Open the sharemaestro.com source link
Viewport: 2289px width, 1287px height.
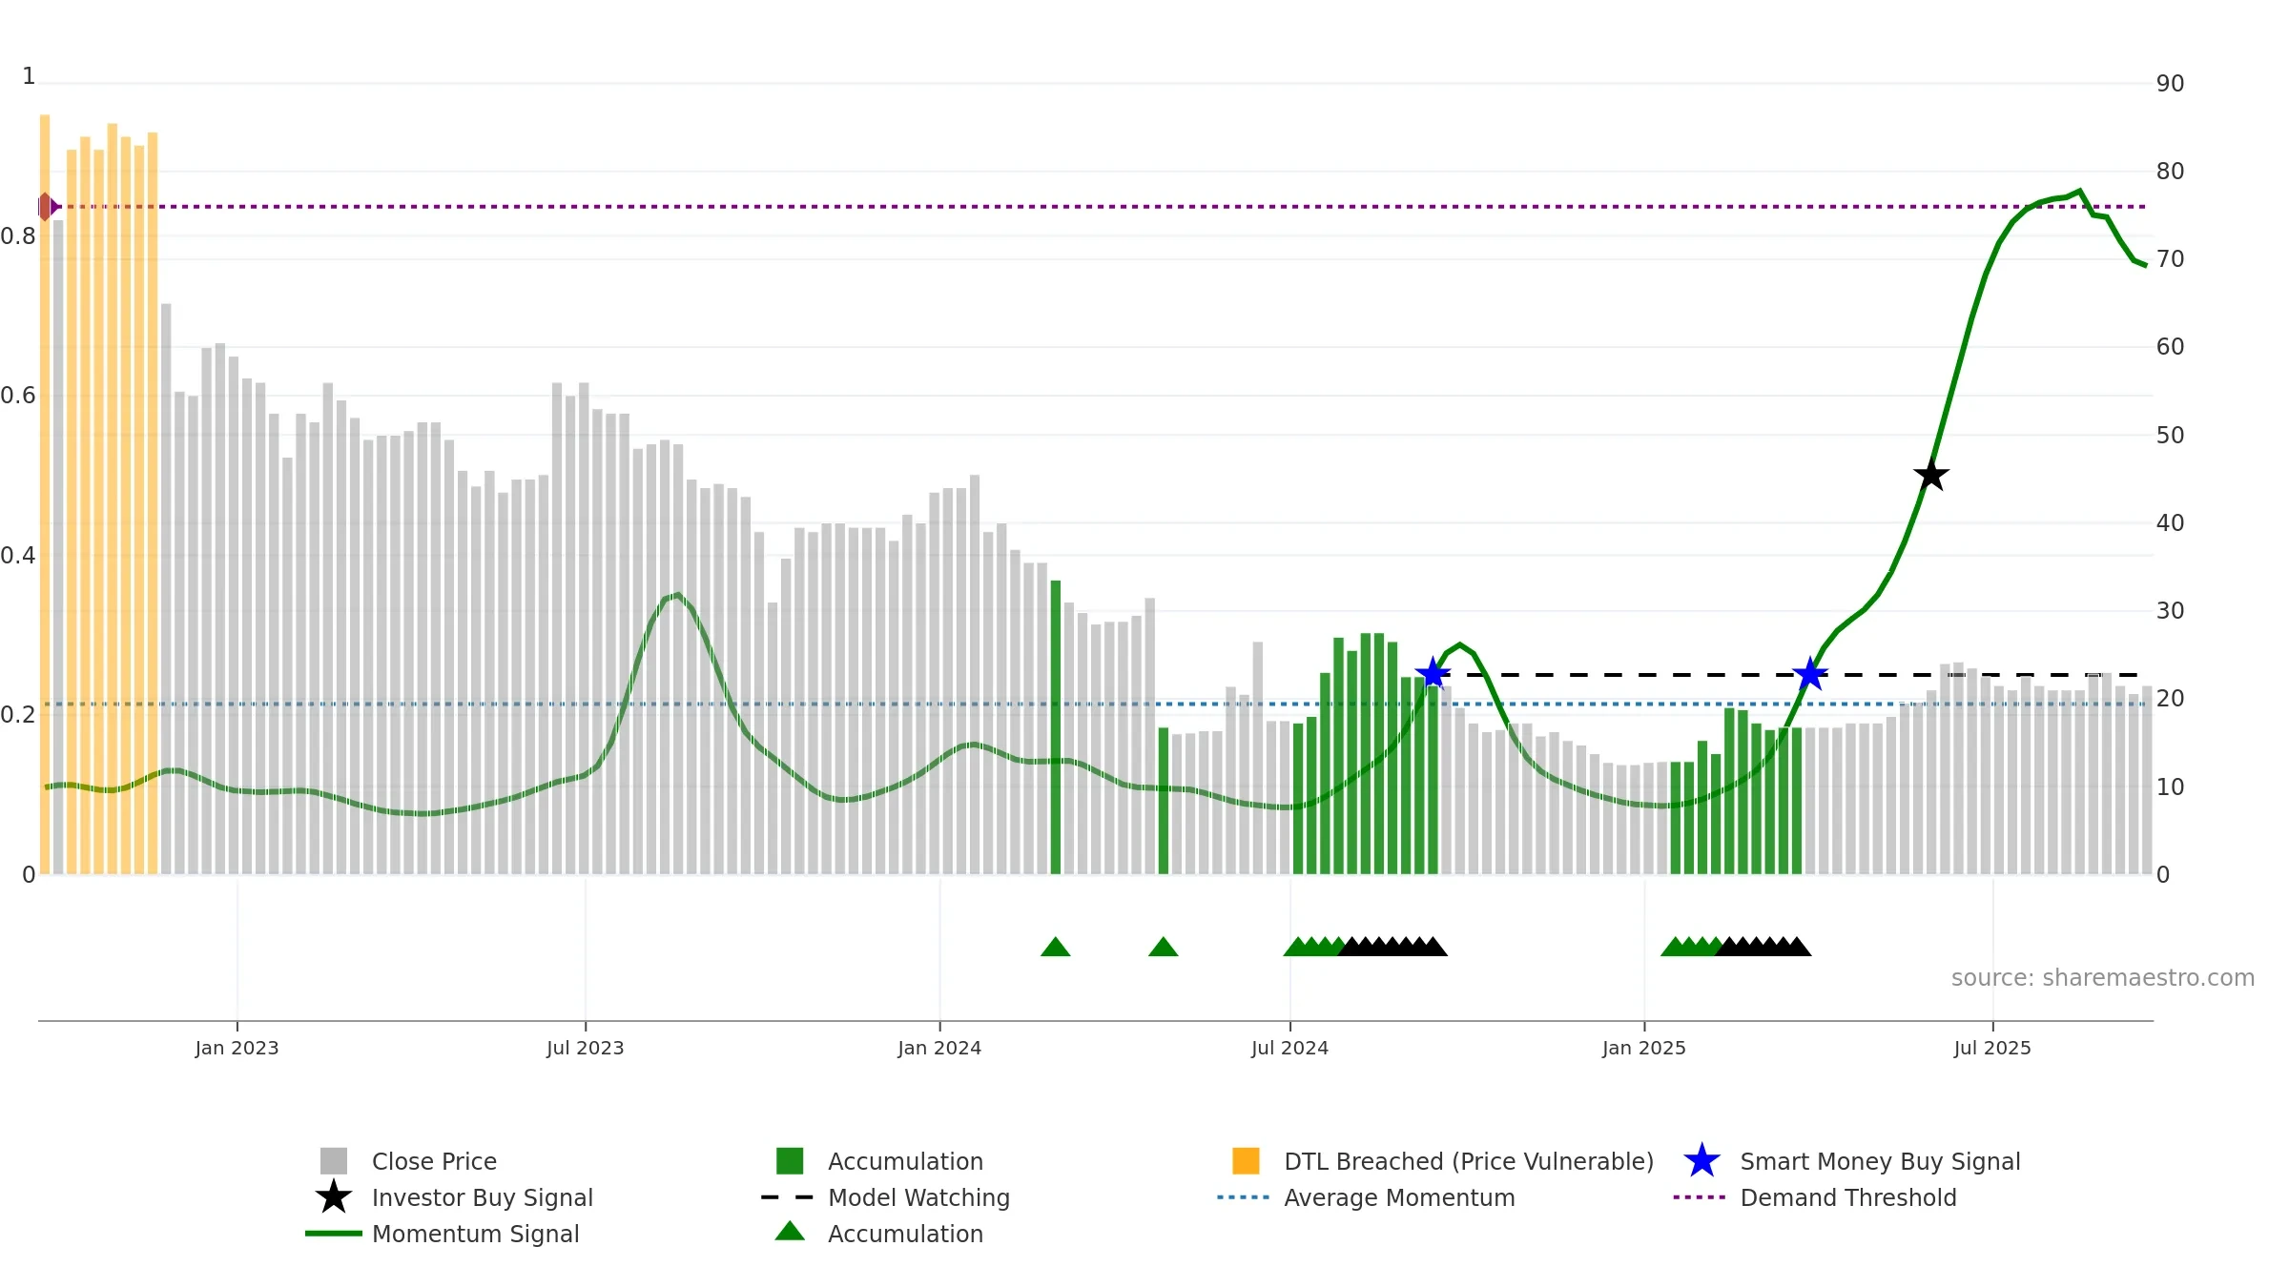[2102, 978]
